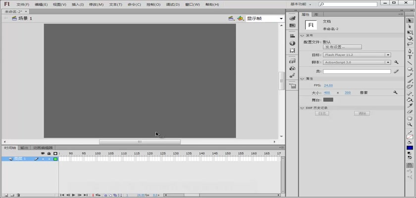Select the Pen tool
Screen dimensions: 416x198
410,51
